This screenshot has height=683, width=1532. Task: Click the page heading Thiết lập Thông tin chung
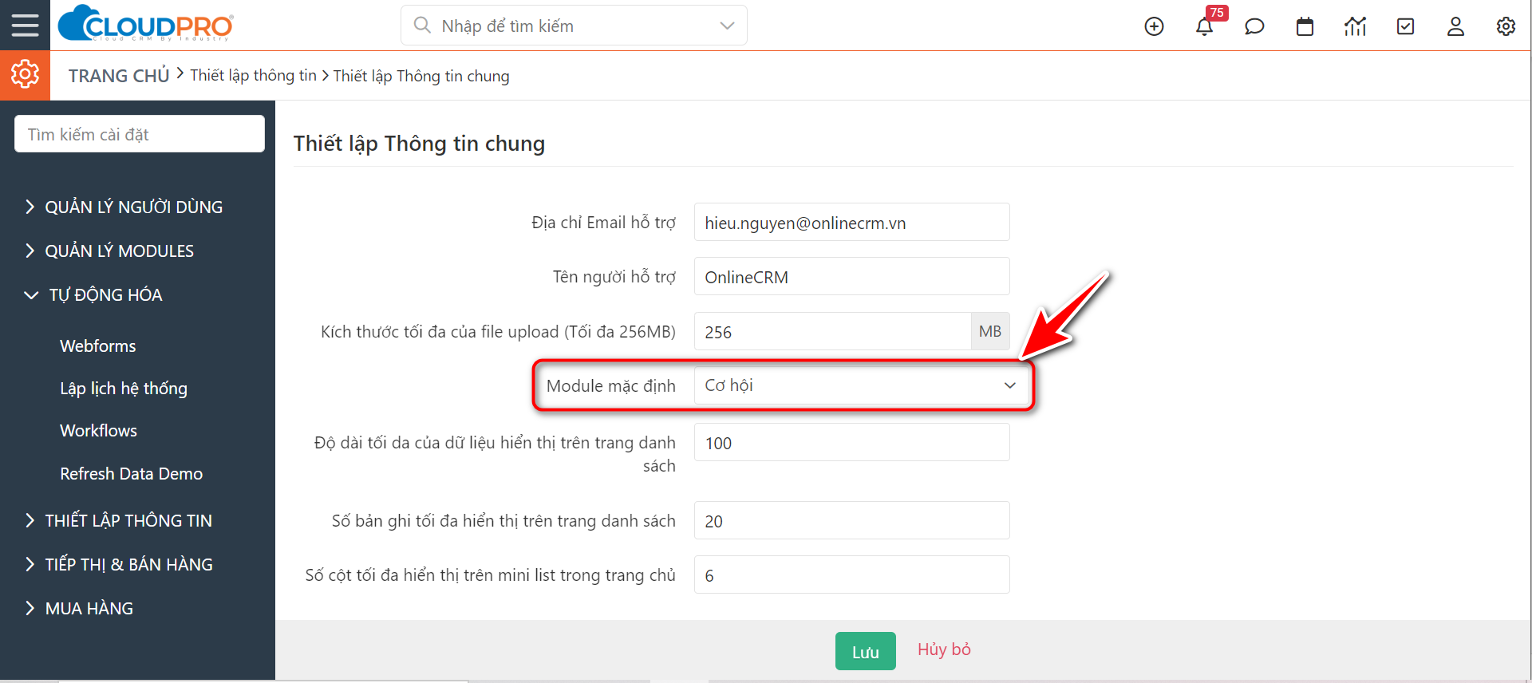419,144
